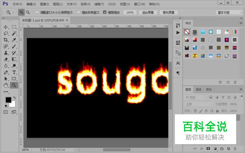Image resolution: width=245 pixels, height=153 pixels.
Task: Toggle lock position icon
Action: [206, 111]
